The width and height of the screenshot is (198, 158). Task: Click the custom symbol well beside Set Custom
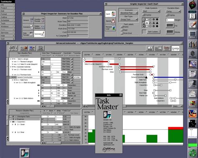[x=144, y=32]
